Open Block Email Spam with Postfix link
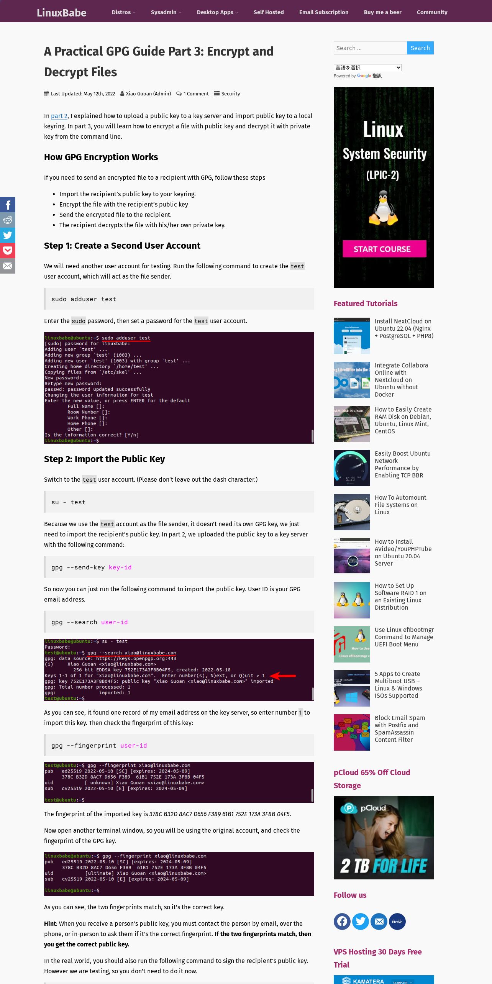 [x=400, y=729]
